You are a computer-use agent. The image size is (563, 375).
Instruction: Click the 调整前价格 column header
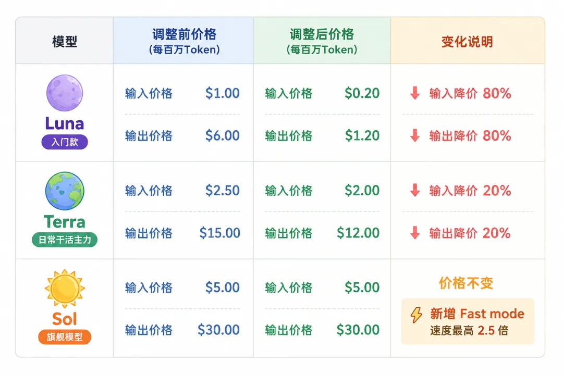click(183, 41)
